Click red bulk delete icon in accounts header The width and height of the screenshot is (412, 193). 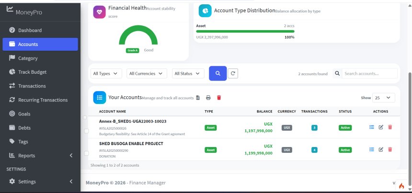[x=219, y=98]
